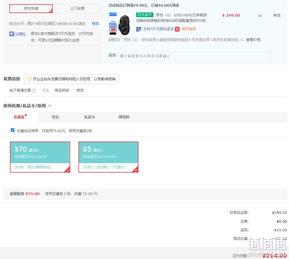Viewport: 289px width, 259px height.
Task: Click 修改 next to delivery time
Action: [96, 24]
